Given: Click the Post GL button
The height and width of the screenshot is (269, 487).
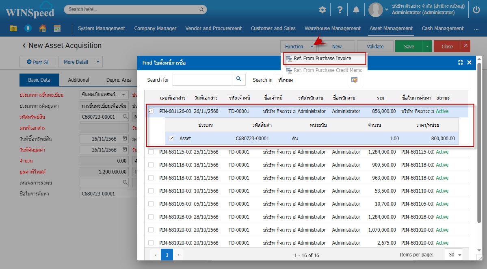Looking at the screenshot, I should 37,62.
